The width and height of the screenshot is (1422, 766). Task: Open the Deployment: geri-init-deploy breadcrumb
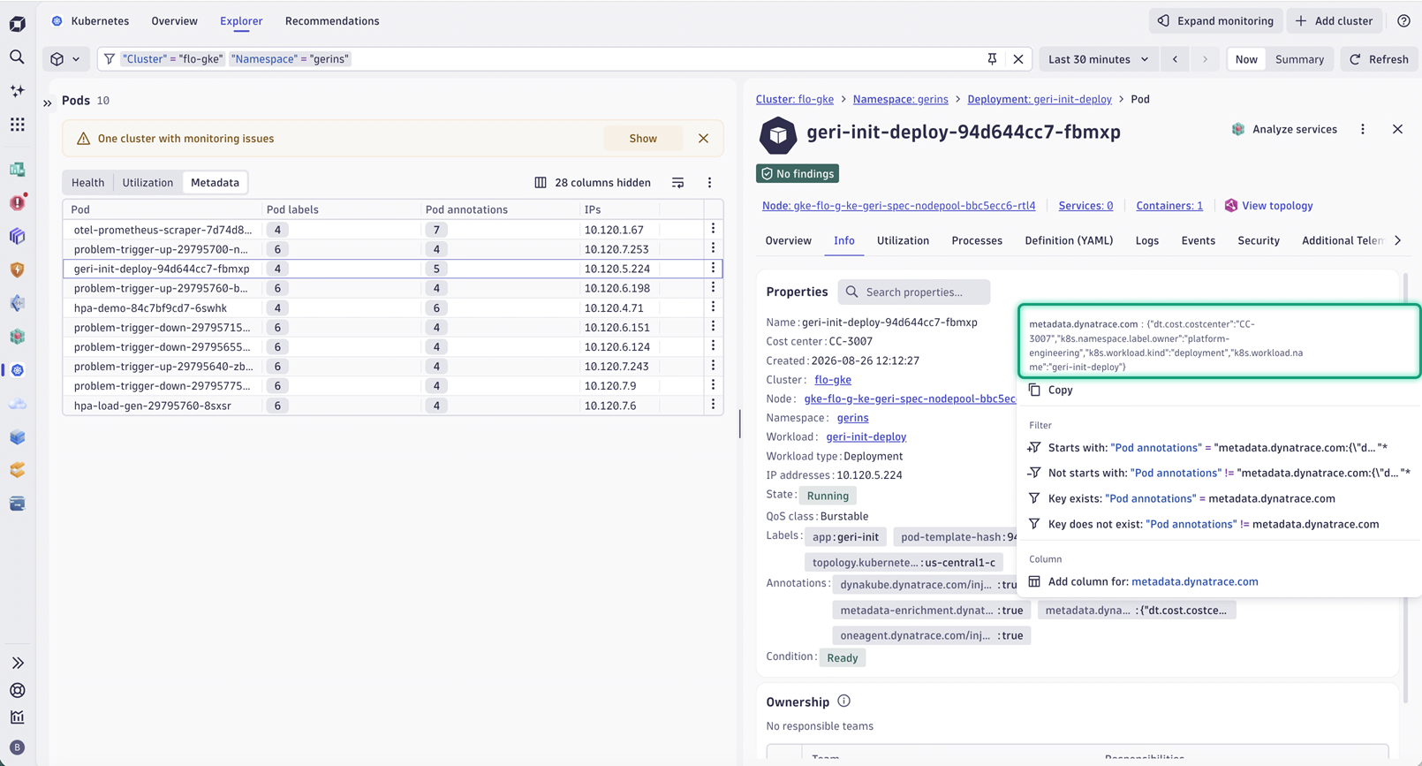pos(1040,99)
